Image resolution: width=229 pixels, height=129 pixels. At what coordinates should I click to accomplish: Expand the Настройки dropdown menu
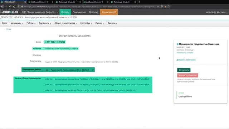click(x=86, y=23)
